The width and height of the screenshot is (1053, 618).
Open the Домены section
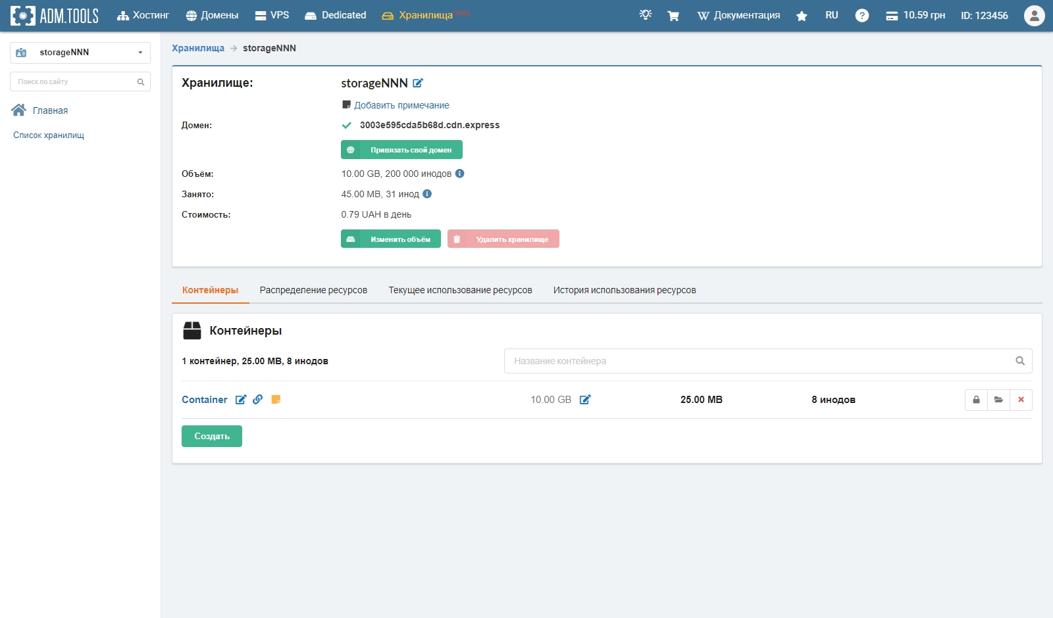coord(212,15)
